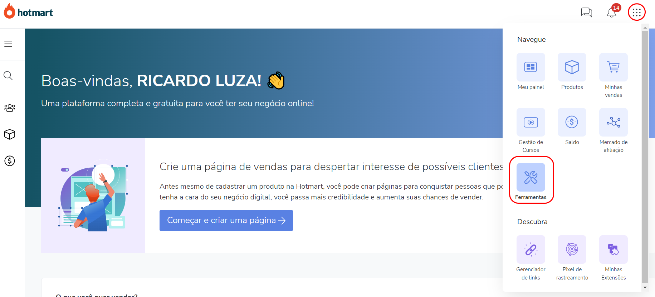Open Gerenciador de links icon

pos(531,249)
